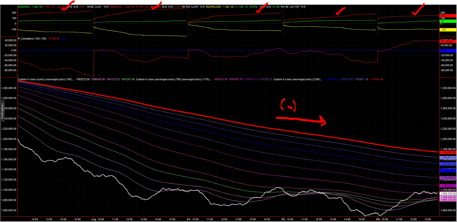Click the 1,152,012.09 blue axis tag
Image resolution: width=457 pixels, height=222 pixels.
[448, 164]
